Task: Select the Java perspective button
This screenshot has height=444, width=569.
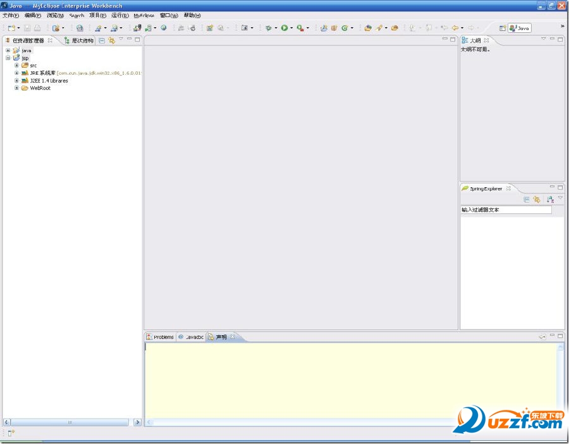Action: [x=520, y=28]
